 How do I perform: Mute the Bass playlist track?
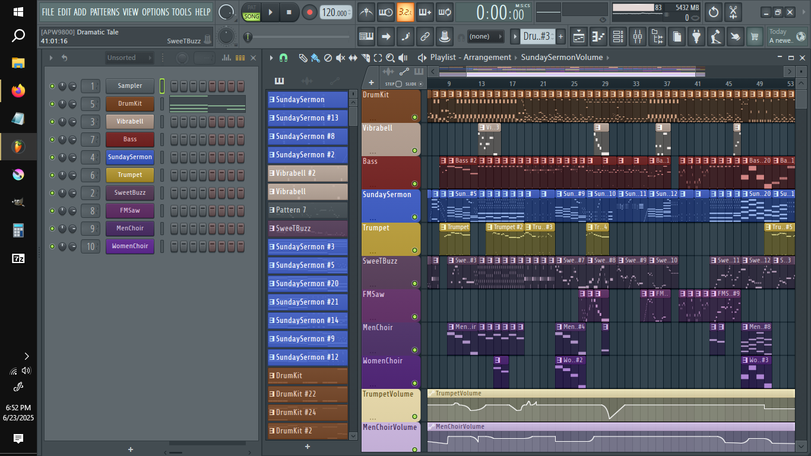click(414, 184)
